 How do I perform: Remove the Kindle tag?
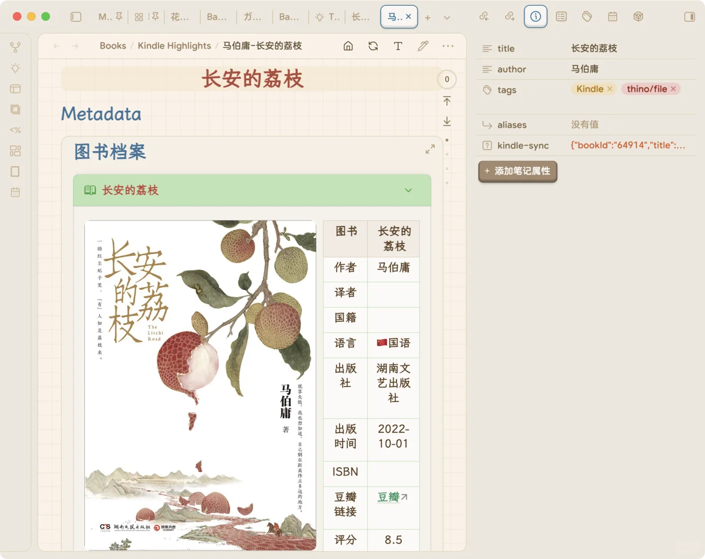click(x=610, y=89)
